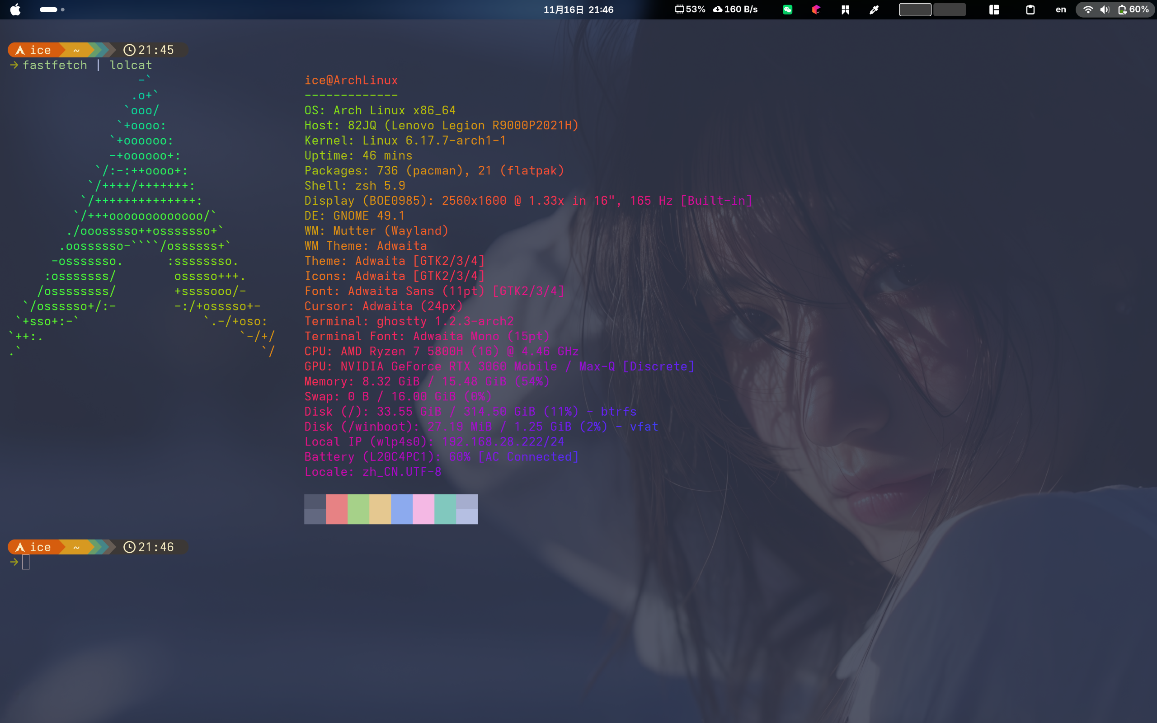Click the 'Kernel: Linux 6.17.7-arch1-1' line
This screenshot has height=723, width=1157.
pos(405,141)
